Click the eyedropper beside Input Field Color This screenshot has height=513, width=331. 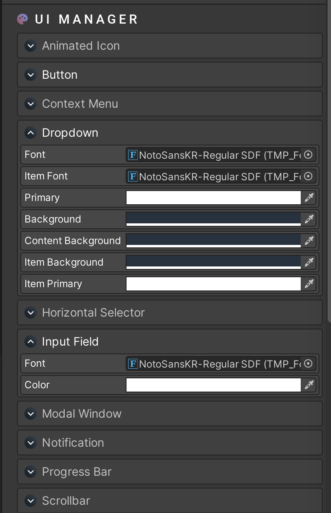pos(309,385)
